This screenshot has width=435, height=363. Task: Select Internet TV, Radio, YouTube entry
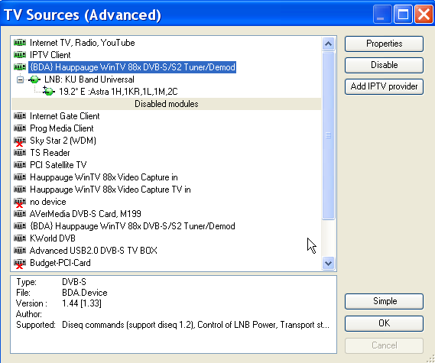(x=83, y=43)
